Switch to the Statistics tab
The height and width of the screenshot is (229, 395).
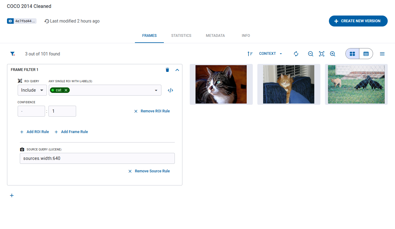(x=181, y=36)
